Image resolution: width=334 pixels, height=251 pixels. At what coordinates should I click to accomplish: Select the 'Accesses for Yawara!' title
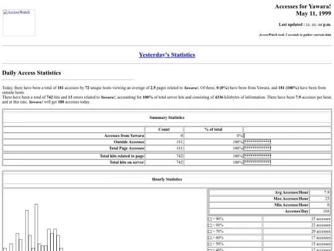[x=303, y=7]
